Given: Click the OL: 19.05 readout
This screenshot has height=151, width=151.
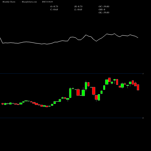Looking at the screenshot, I should 104,13.
